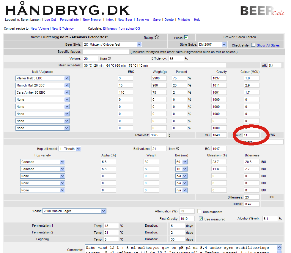Image resolution: width=291 pixels, height=253 pixels.
Task: Open the Yeast 2308 Munich Lager dropdown
Action: click(74, 211)
